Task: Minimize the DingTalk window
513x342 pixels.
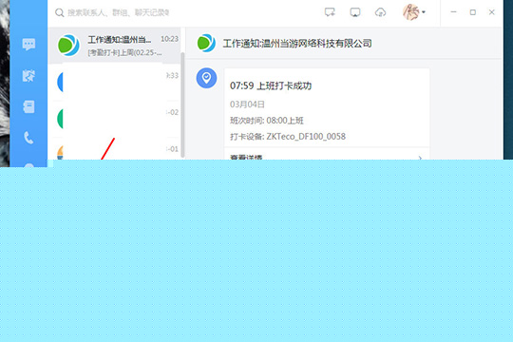Action: (x=453, y=12)
